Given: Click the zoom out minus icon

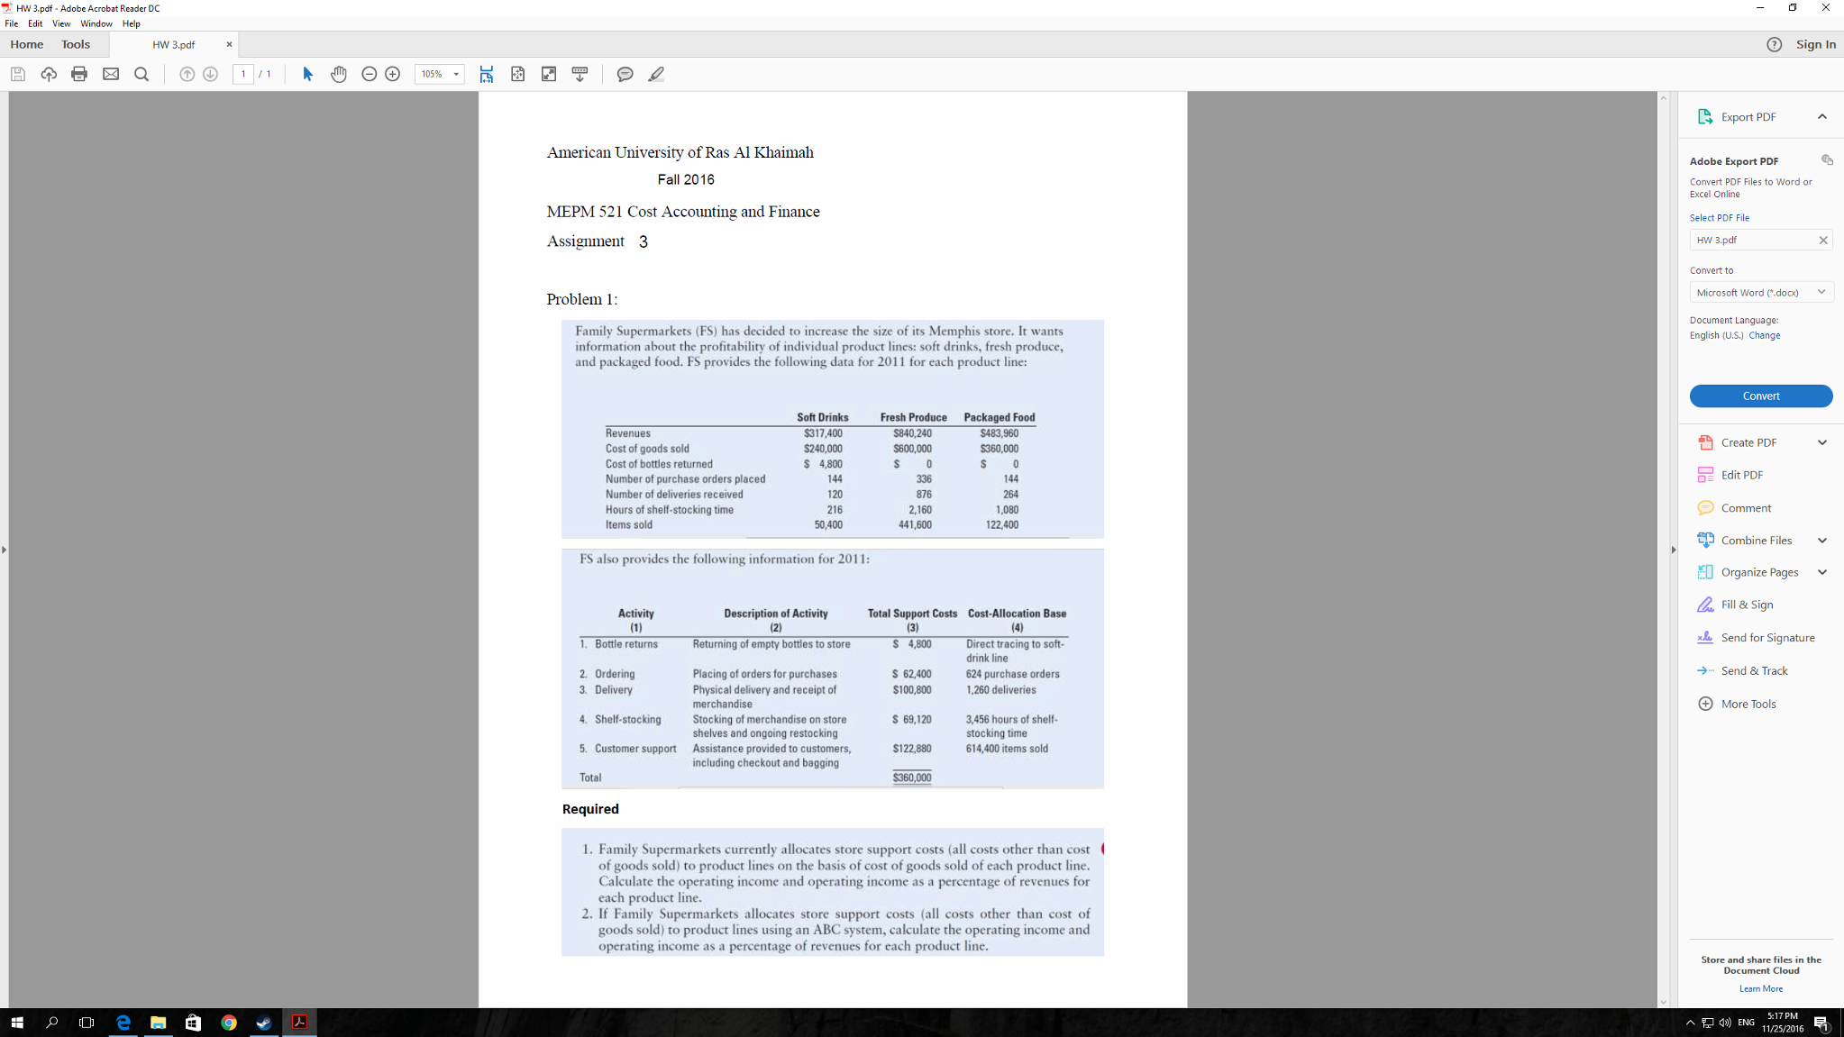Looking at the screenshot, I should [x=369, y=74].
